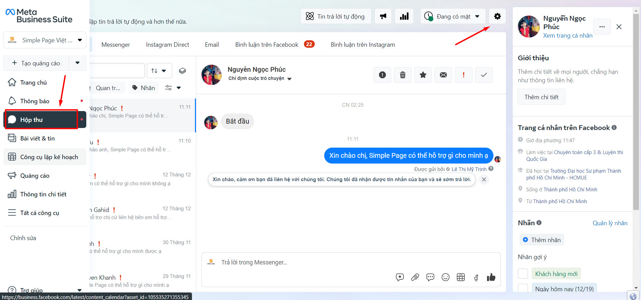Open the grid/calendar icon in composer
This screenshot has height=300, width=641.
[x=461, y=277]
